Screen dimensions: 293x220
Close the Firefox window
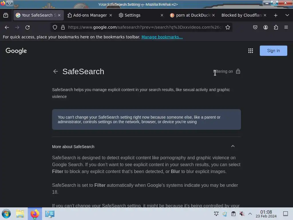(x=285, y=3)
